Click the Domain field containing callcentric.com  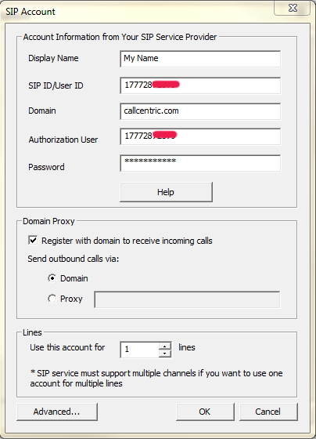pyautogui.click(x=200, y=111)
